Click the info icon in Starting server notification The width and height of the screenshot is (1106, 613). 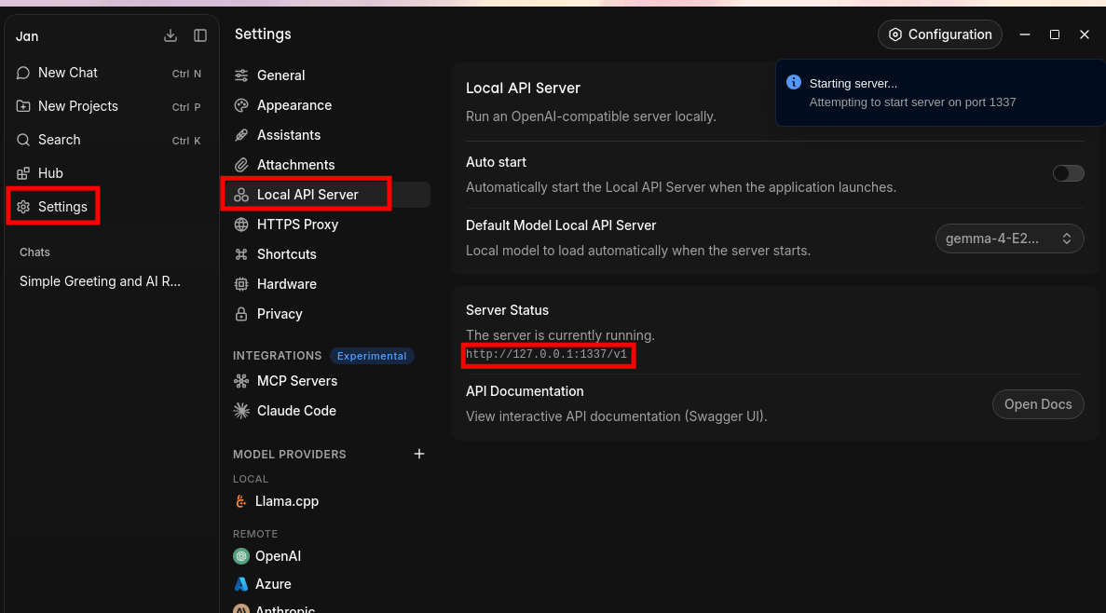[x=794, y=82]
